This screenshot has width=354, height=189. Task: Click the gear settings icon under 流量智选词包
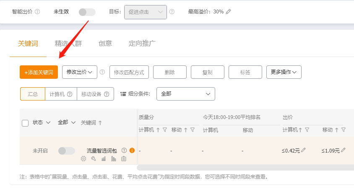[x=83, y=159]
